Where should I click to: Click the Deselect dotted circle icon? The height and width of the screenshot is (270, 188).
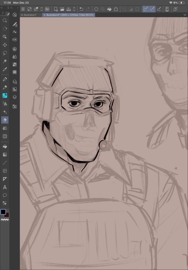(x=96, y=9)
